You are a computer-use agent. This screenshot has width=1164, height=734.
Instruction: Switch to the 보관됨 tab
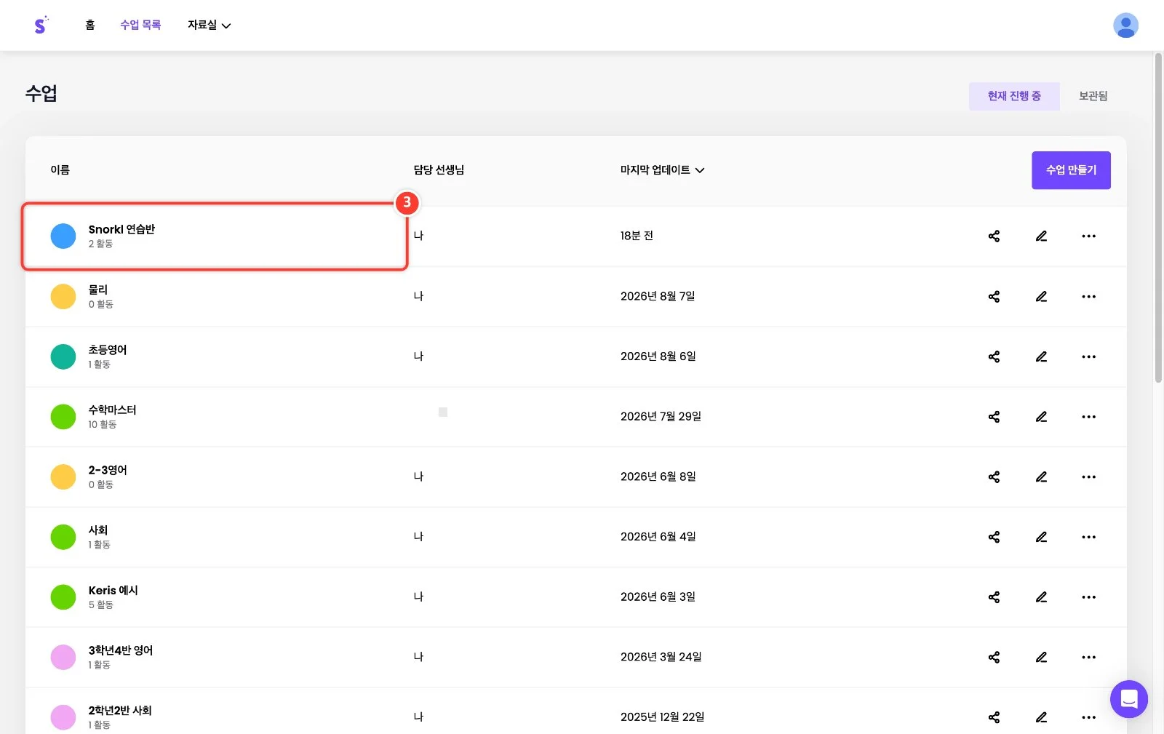1093,96
